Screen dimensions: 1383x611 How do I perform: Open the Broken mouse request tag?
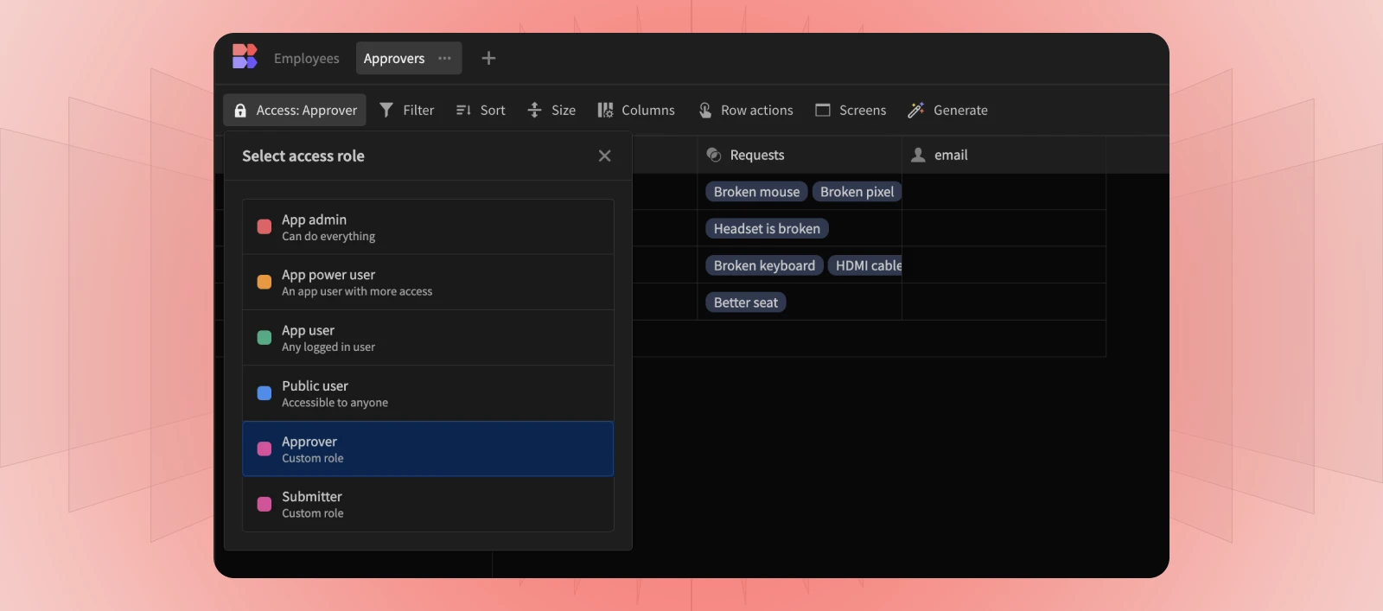[757, 192]
